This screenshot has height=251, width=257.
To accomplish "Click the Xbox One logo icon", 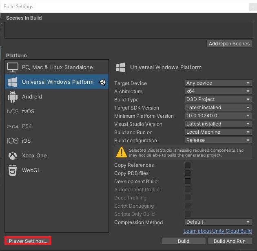I will click(x=13, y=156).
